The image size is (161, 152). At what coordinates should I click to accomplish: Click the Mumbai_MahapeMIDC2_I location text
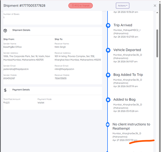(127, 30)
